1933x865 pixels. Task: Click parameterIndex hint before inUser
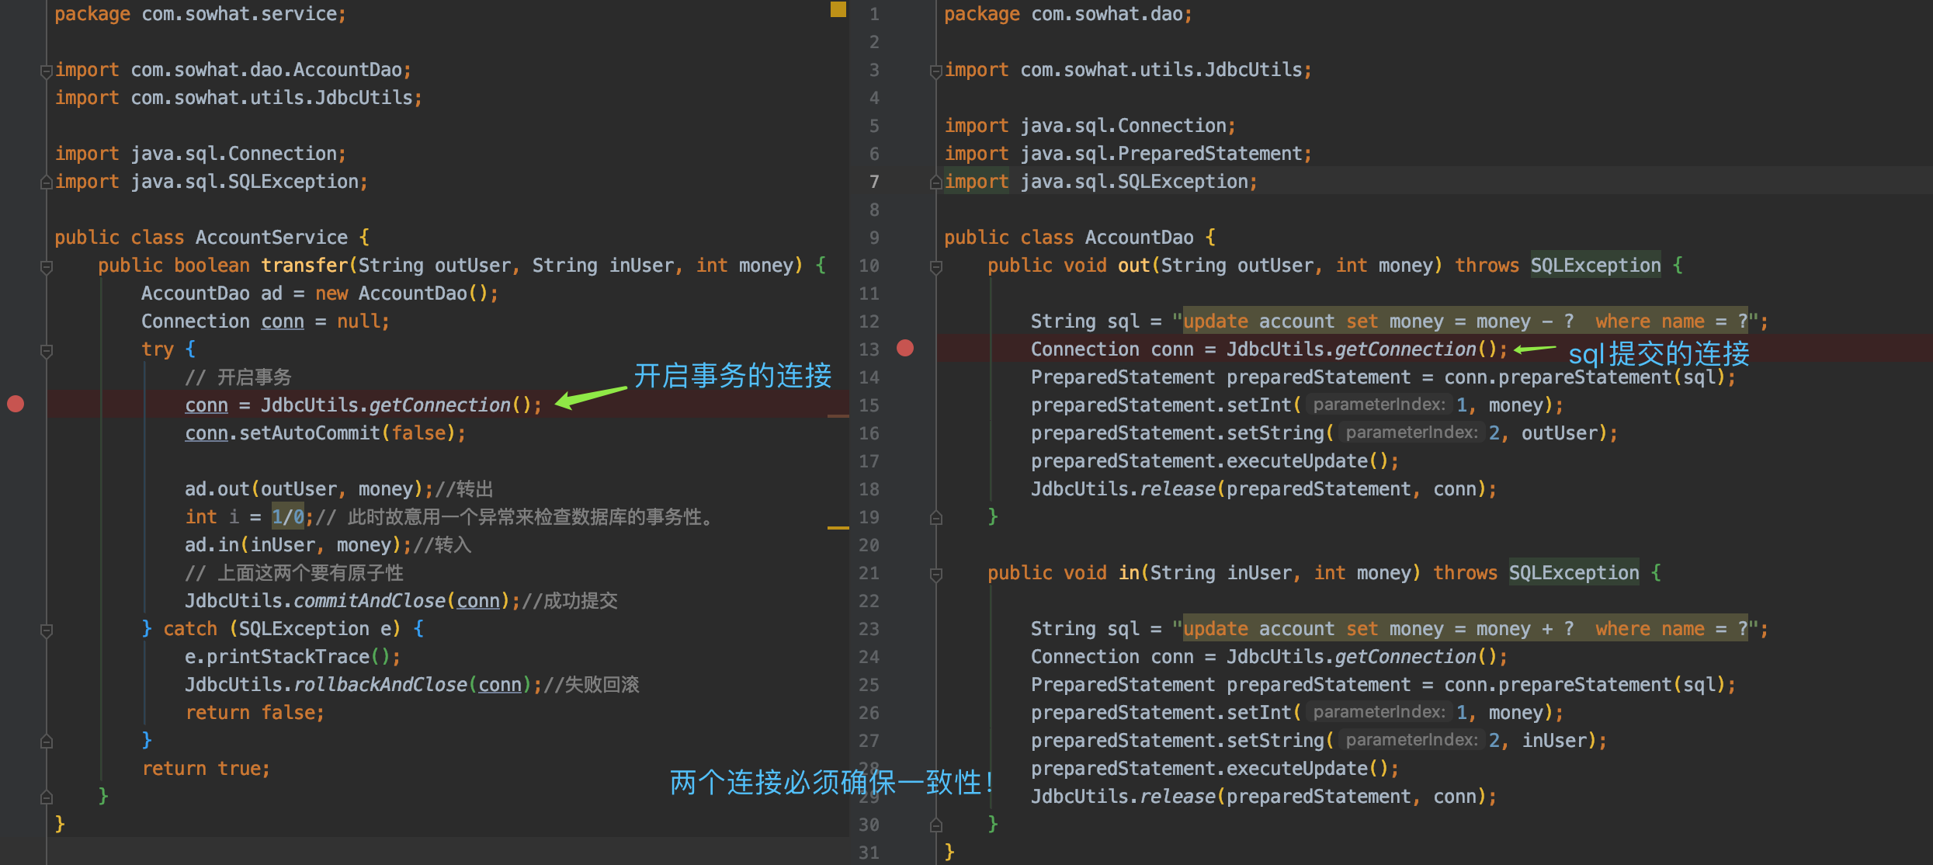point(1412,740)
